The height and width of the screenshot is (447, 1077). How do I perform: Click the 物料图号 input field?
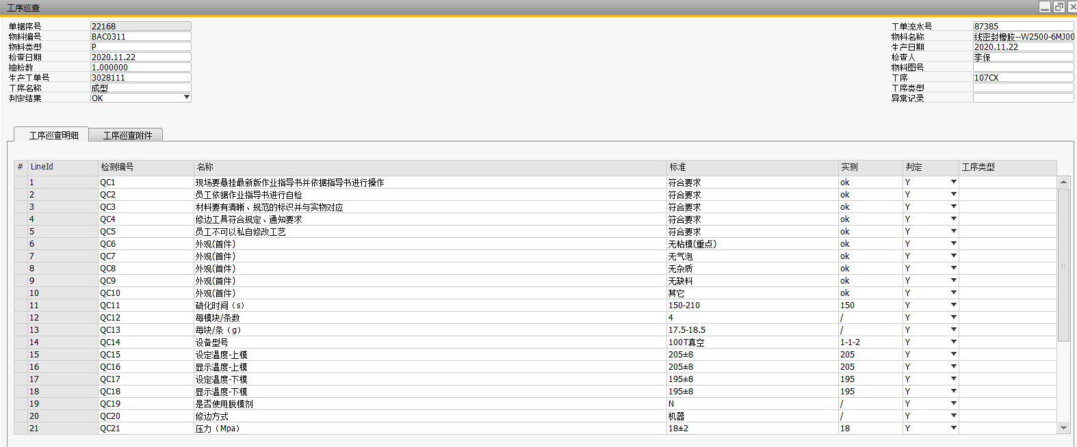tap(1023, 67)
